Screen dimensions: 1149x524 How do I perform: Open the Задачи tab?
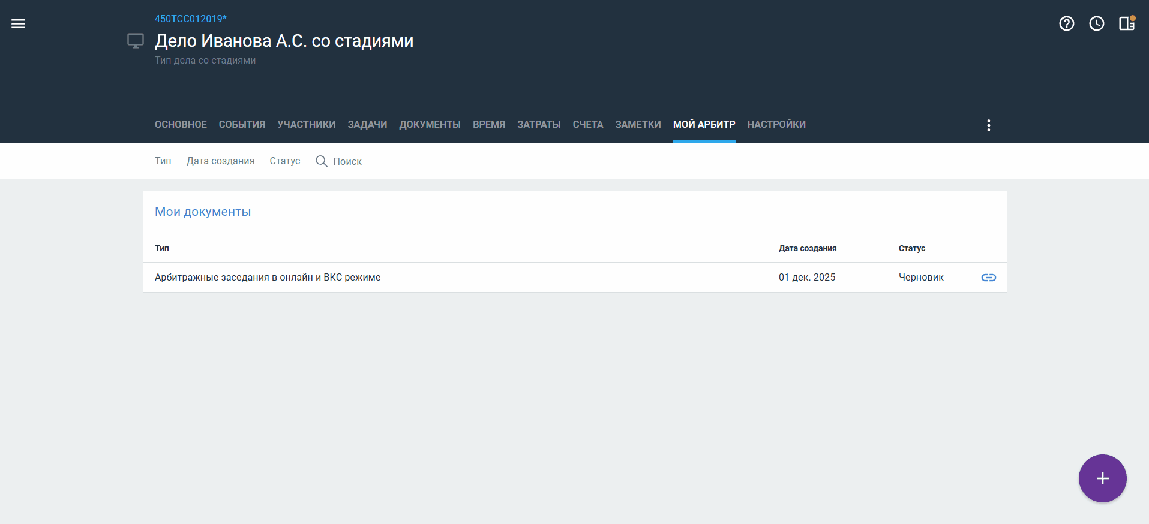coord(367,125)
